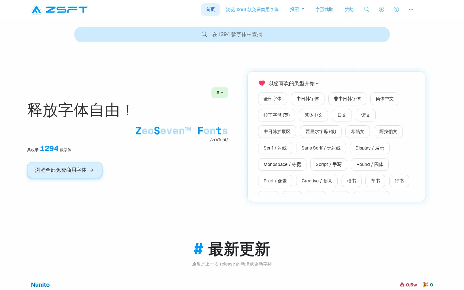Open 赞助 nav item
Image resolution: width=464 pixels, height=290 pixels.
pos(349,9)
